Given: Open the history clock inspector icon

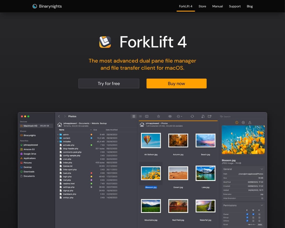Looking at the screenshot, I should (243, 122).
